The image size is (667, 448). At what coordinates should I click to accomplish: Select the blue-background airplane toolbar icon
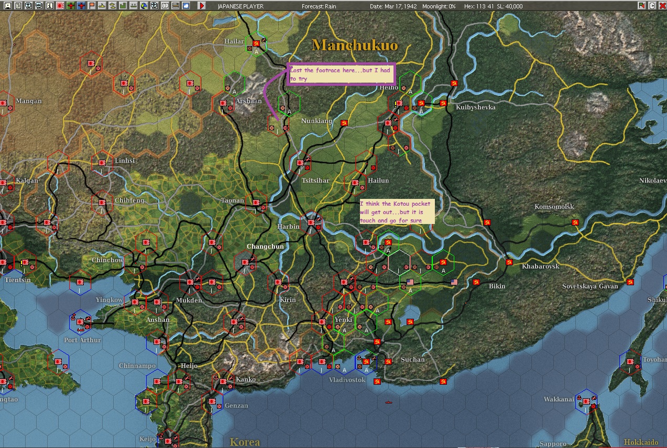click(x=81, y=6)
